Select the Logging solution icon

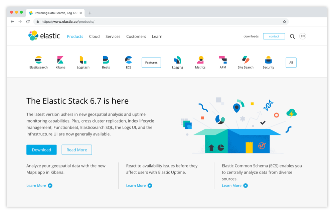pyautogui.click(x=177, y=60)
